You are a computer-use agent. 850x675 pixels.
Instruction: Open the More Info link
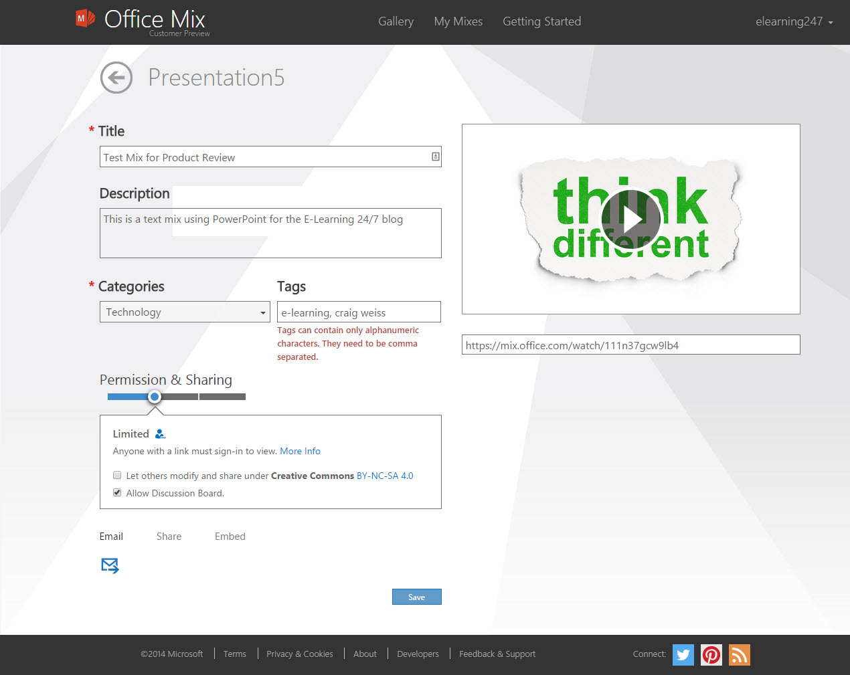click(x=300, y=452)
